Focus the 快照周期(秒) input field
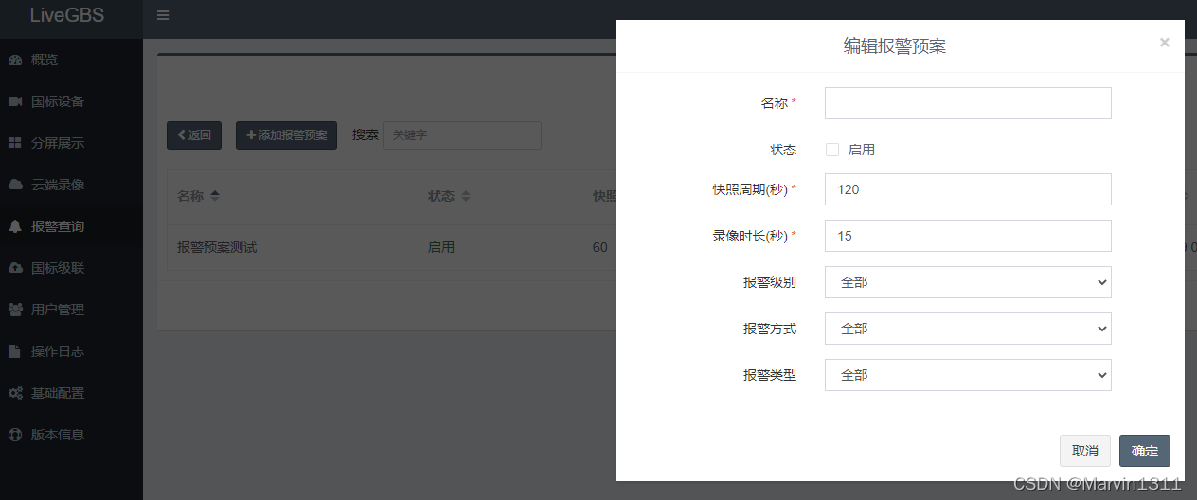Viewport: 1197px width, 500px height. tap(968, 189)
